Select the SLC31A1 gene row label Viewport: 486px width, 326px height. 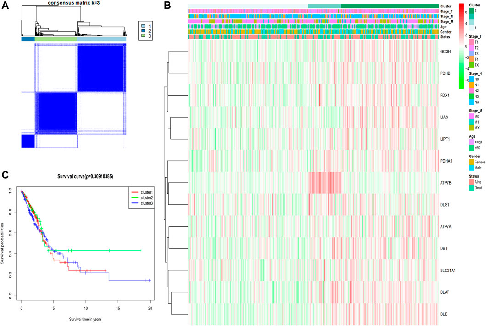[x=448, y=270]
